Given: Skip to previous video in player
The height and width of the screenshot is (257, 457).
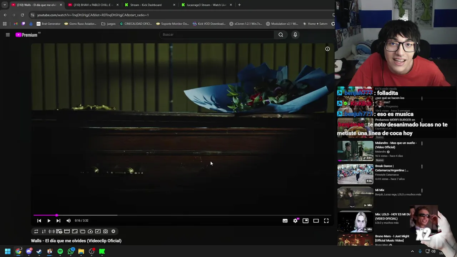Looking at the screenshot, I should tap(39, 221).
